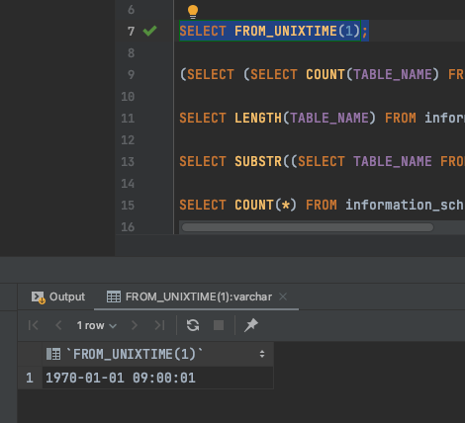The height and width of the screenshot is (423, 465).
Task: Click line number 15 in gutter
Action: coord(128,206)
